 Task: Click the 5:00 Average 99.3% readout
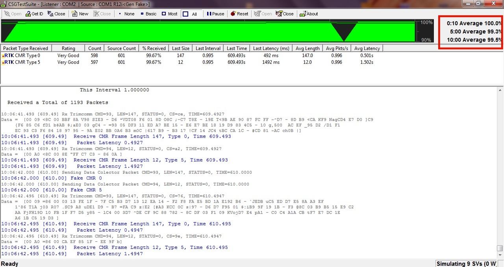(x=476, y=32)
